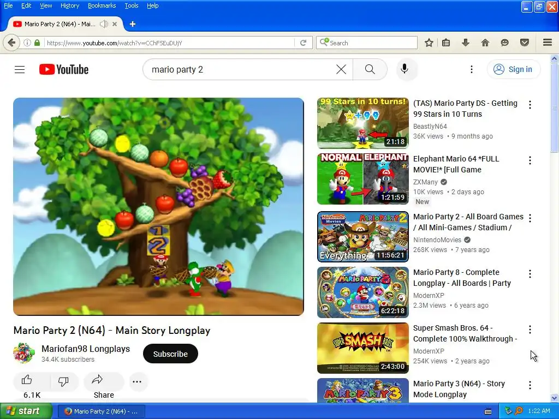Open options for Mario Party 2 All Board Games
This screenshot has height=419, width=559.
(530, 218)
